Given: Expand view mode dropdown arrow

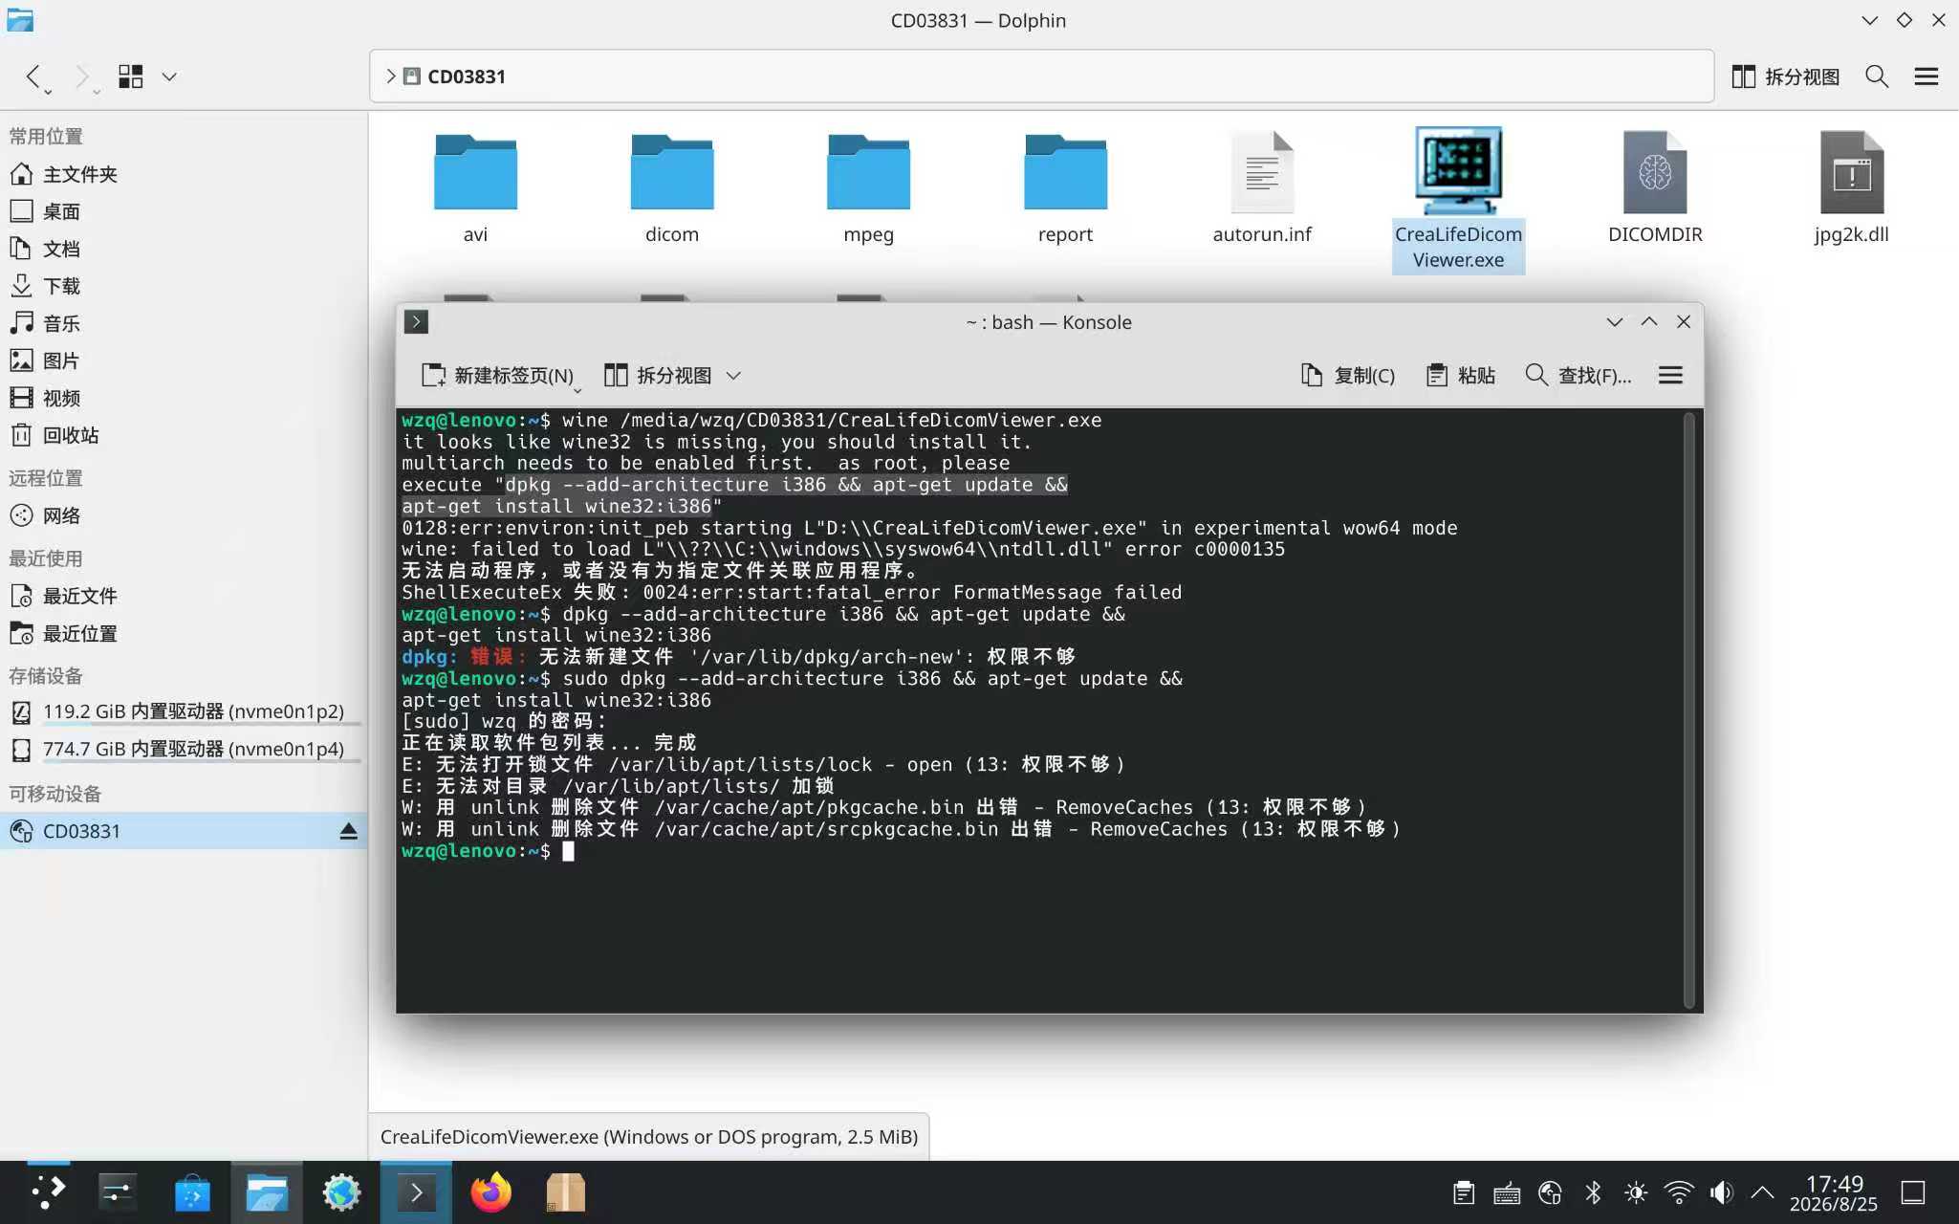Looking at the screenshot, I should point(169,76).
